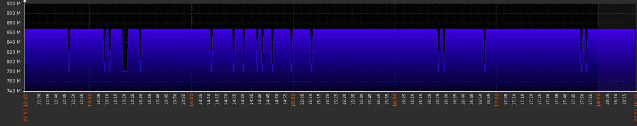637x126 pixels.
Task: Select the 860 M value label
Action: [x=14, y=33]
